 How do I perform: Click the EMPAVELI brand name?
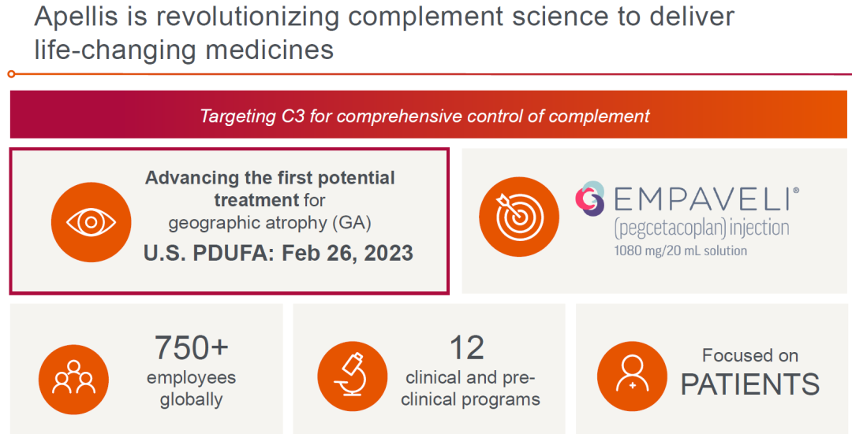tap(701, 200)
